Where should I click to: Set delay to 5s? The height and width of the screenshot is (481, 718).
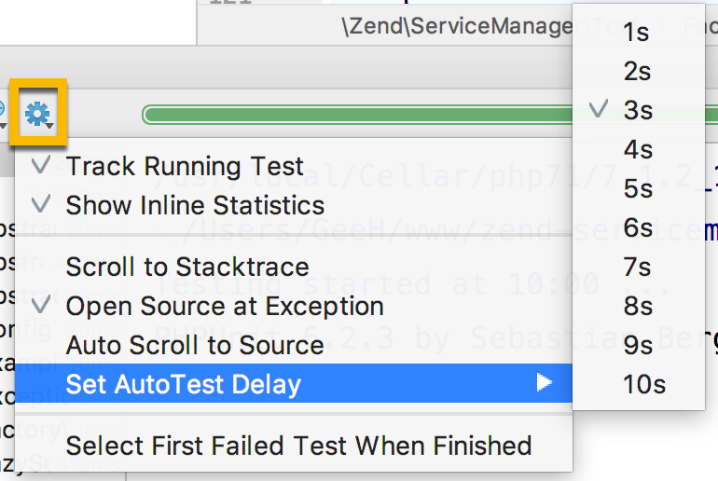coord(639,188)
